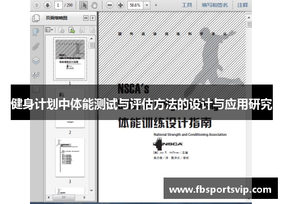This screenshot has width=283, height=204.
Task: Zoom out with the minus button
Action: click(110, 5)
